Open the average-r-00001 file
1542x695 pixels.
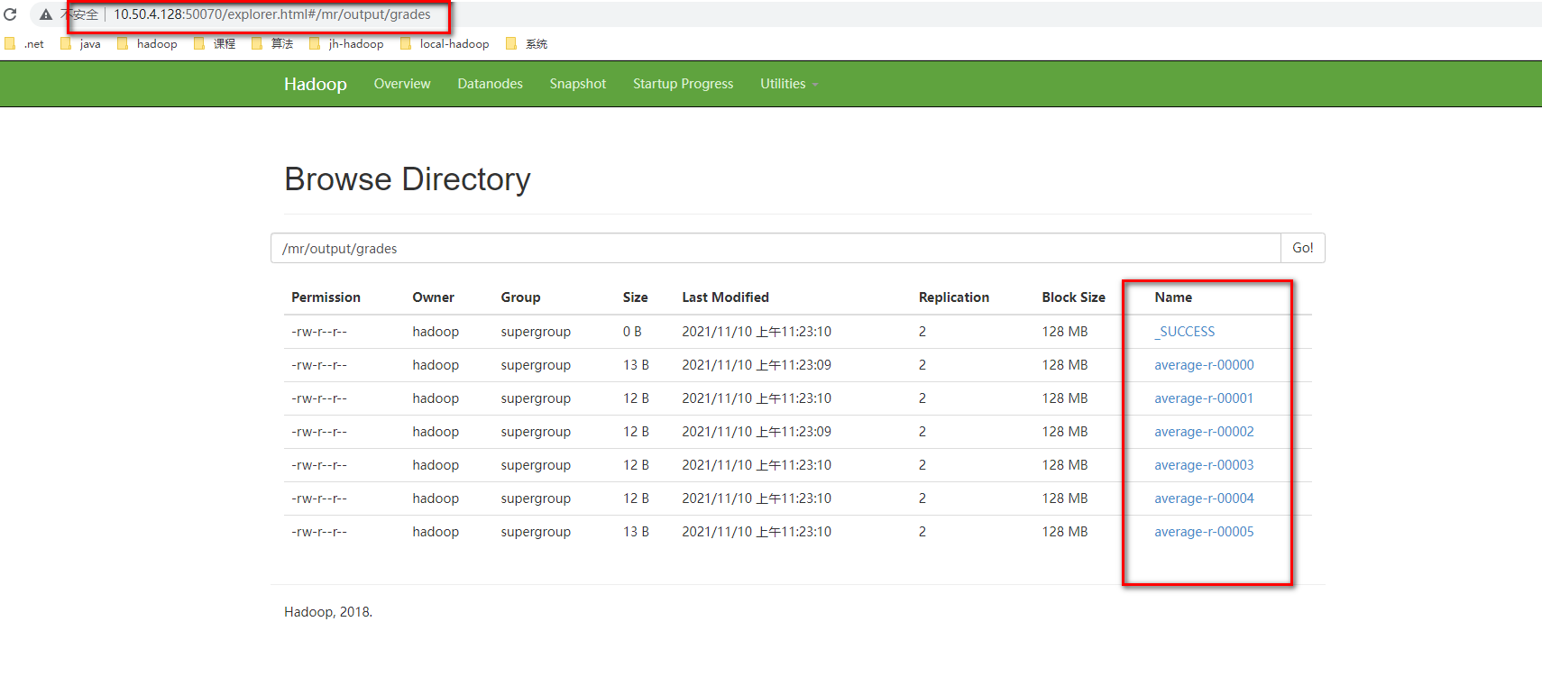1204,398
